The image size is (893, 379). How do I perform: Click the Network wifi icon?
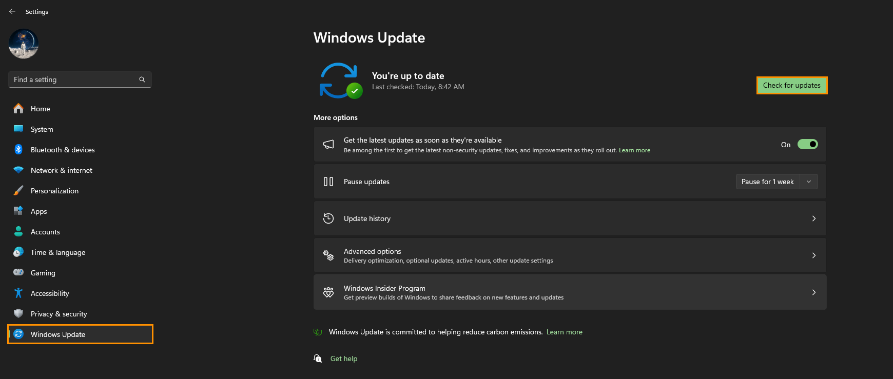[18, 170]
